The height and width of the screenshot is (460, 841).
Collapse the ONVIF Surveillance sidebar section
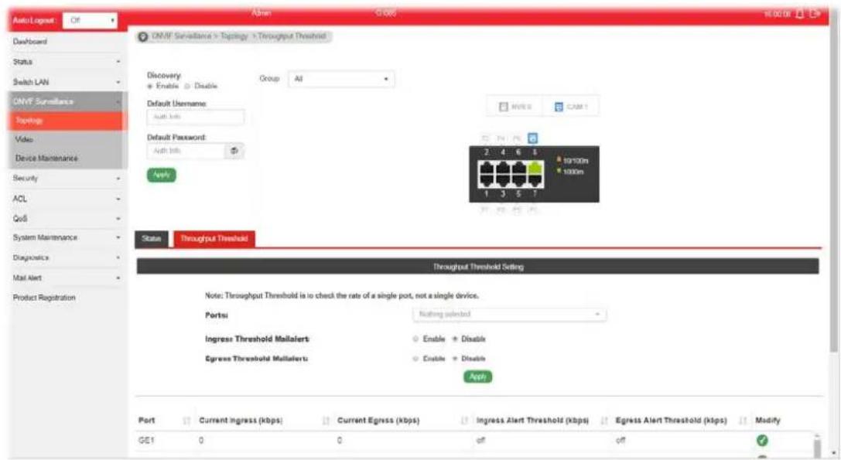66,101
